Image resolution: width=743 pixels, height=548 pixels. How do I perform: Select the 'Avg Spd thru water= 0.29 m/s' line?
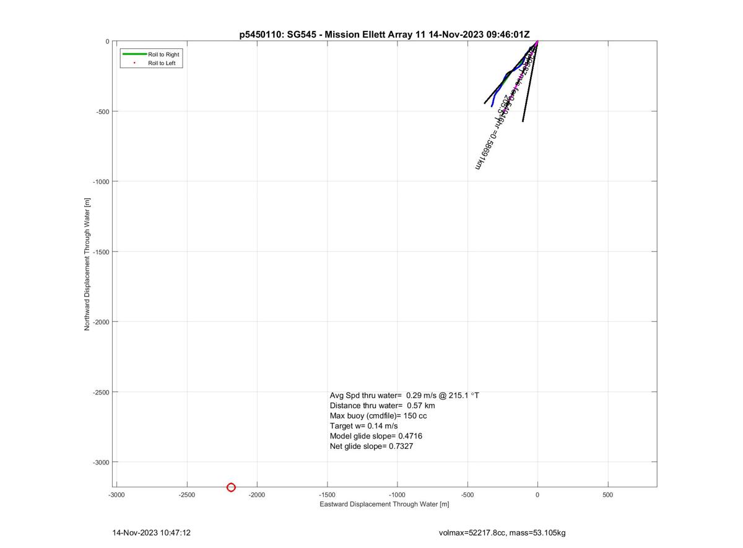[x=404, y=395]
